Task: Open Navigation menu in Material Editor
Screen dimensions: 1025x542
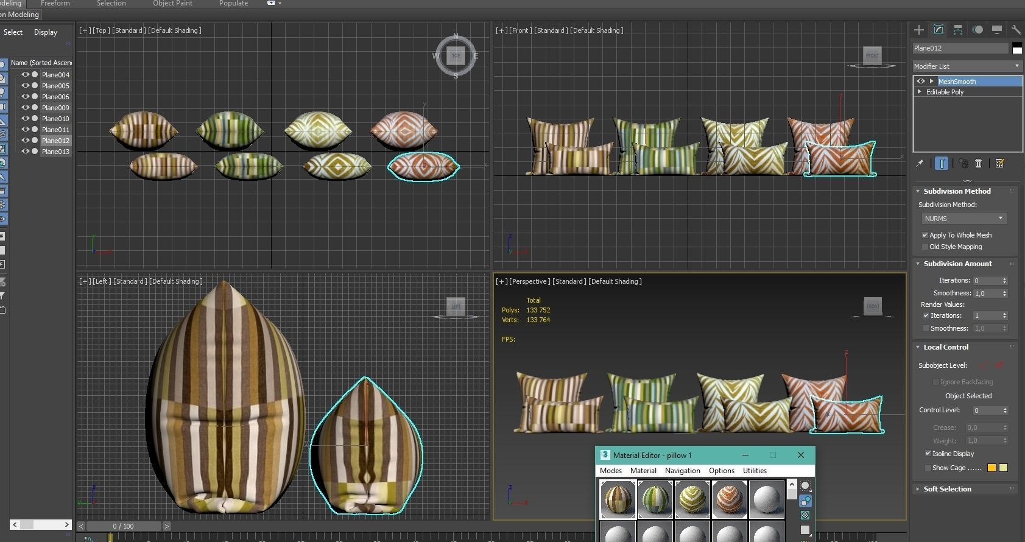Action: point(683,471)
